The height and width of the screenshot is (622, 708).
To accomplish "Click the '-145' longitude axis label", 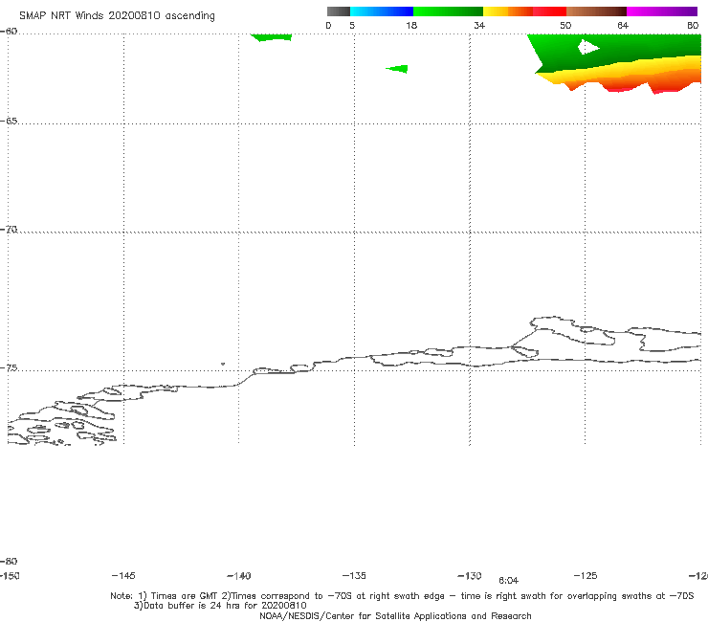I will (123, 575).
